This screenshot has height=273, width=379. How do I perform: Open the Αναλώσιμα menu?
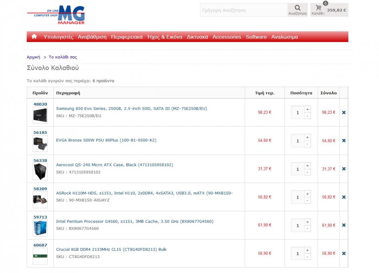pyautogui.click(x=285, y=37)
